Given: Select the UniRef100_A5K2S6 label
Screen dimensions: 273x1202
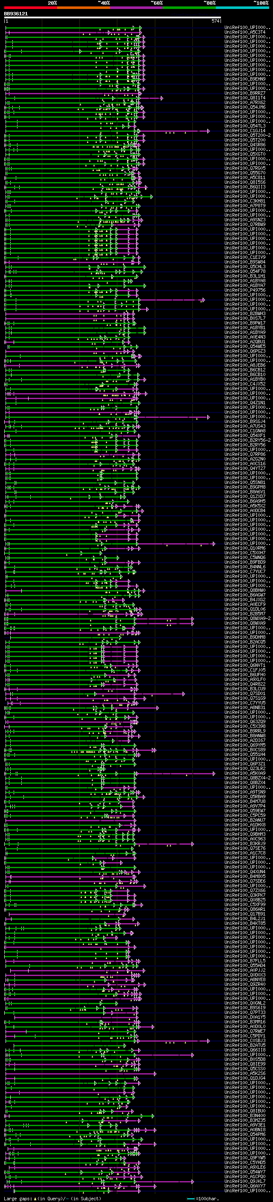Looking at the screenshot, I should 245,1073.
